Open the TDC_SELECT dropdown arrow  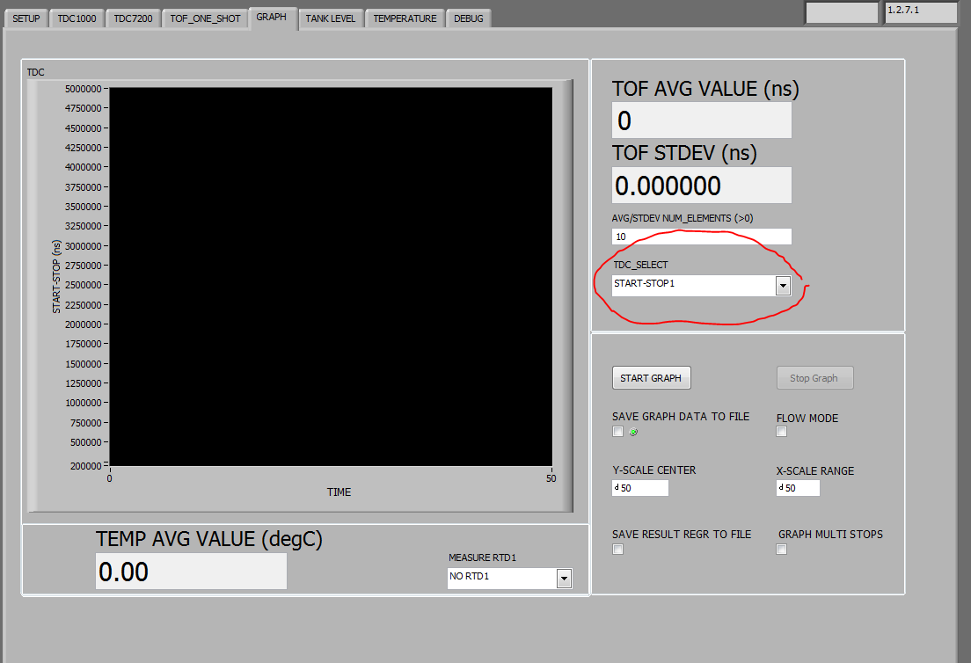(x=783, y=286)
